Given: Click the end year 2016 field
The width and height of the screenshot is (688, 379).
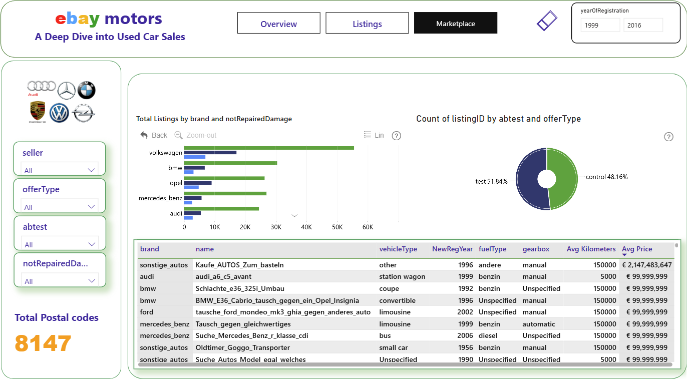Looking at the screenshot, I should pyautogui.click(x=643, y=25).
